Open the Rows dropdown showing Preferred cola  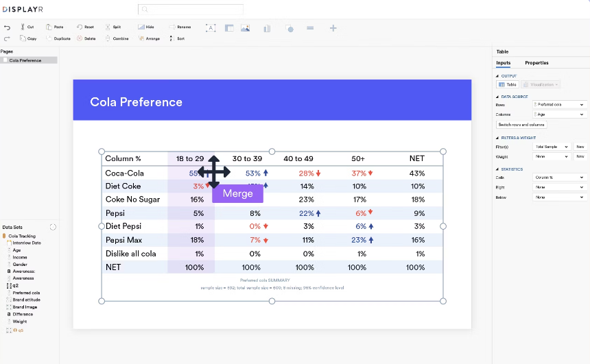(x=559, y=104)
